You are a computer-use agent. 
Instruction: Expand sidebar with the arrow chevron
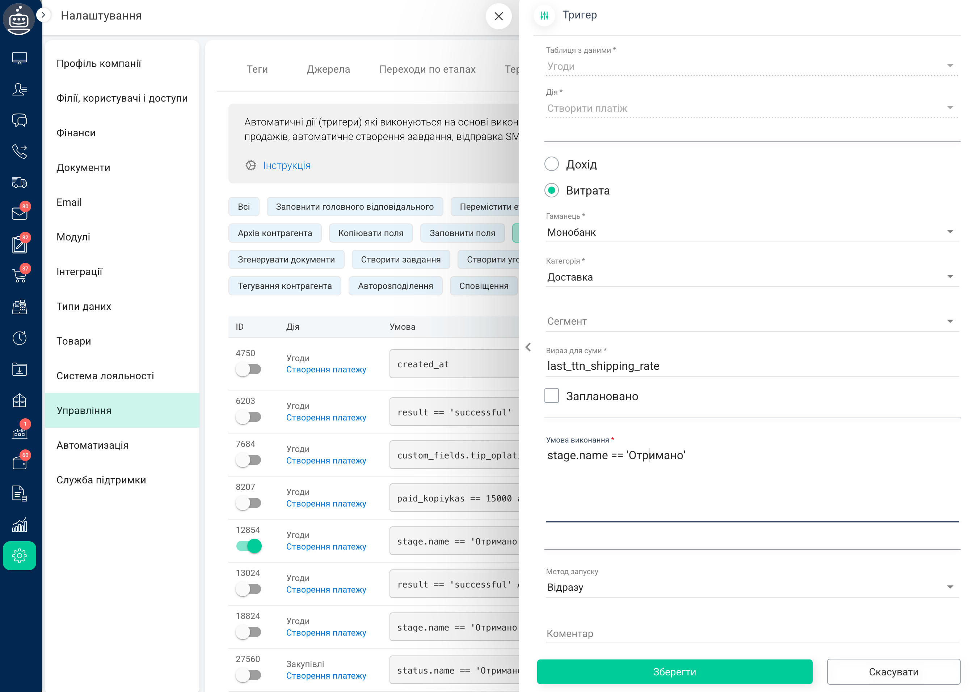click(43, 15)
